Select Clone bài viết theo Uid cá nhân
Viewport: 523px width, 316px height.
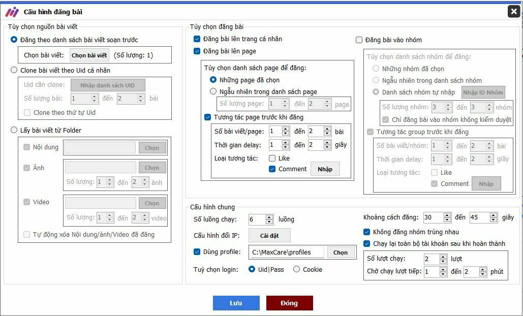[x=14, y=70]
